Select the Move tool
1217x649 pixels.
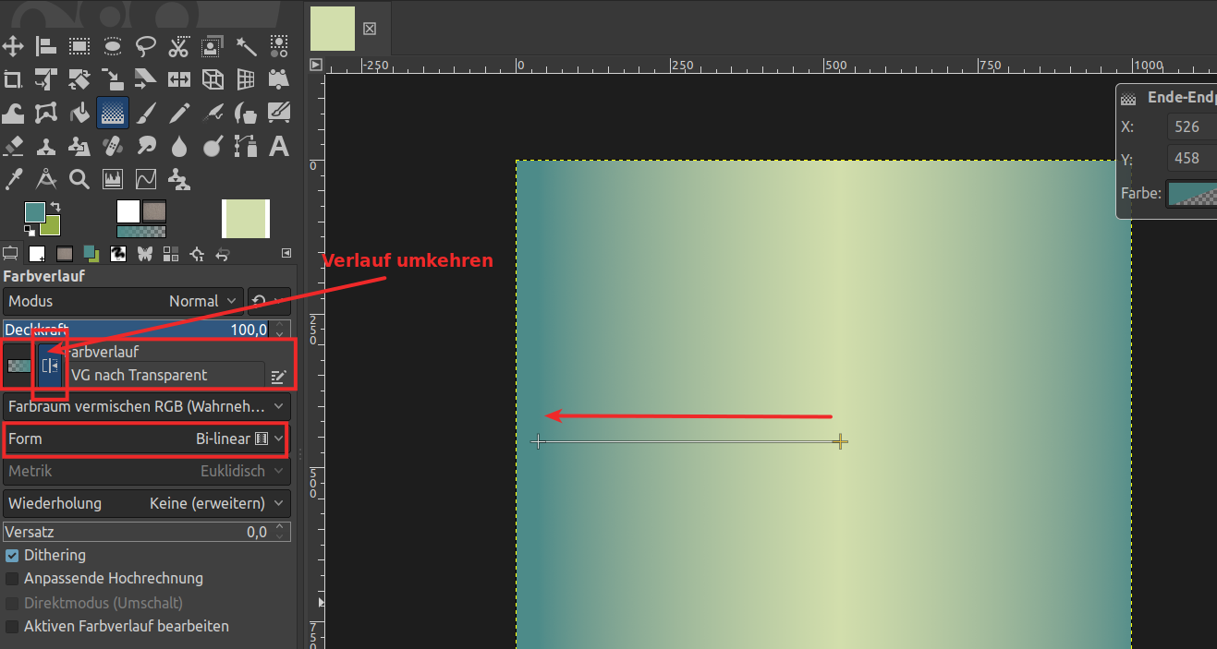(13, 45)
